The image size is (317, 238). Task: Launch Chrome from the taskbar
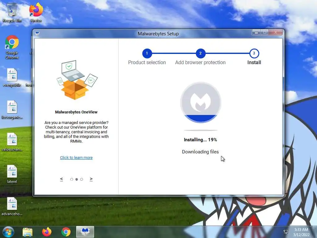[x=66, y=232]
